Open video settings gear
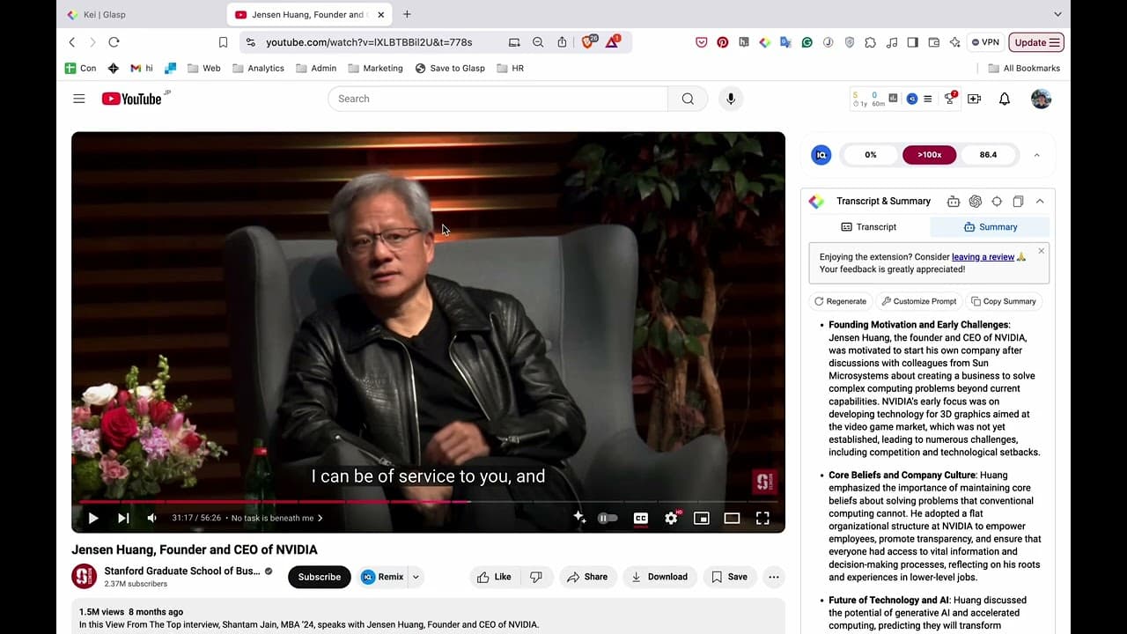Image resolution: width=1127 pixels, height=634 pixels. [671, 518]
